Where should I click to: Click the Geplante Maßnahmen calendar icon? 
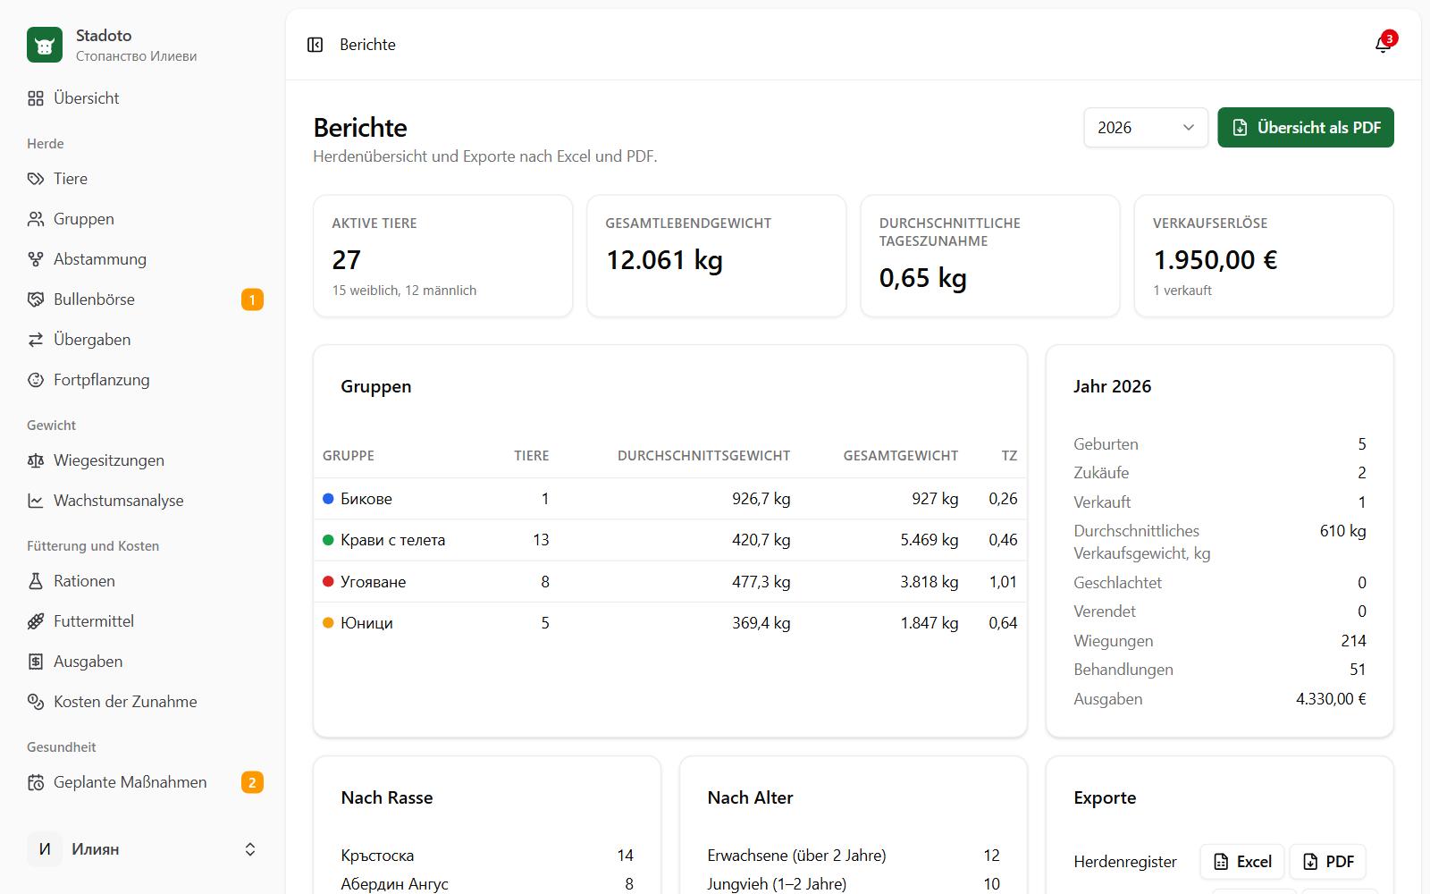pyautogui.click(x=36, y=782)
